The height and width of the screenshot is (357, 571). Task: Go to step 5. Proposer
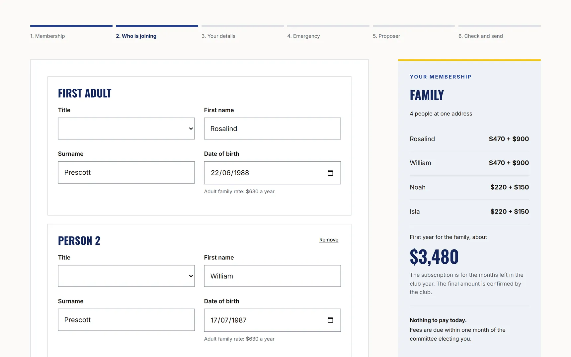386,36
